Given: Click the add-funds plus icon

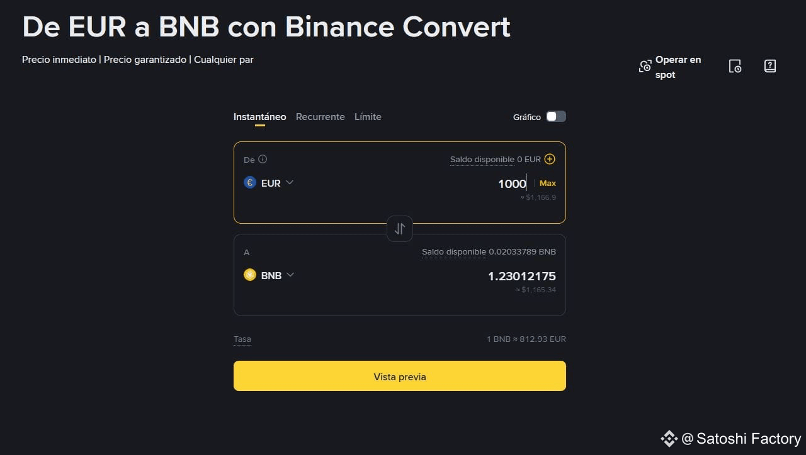Looking at the screenshot, I should pos(550,160).
